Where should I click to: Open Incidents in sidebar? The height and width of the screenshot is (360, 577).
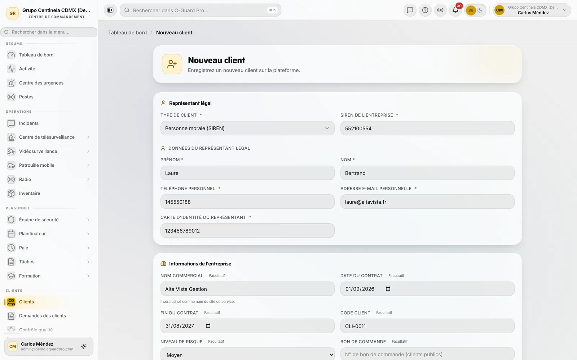point(49,123)
